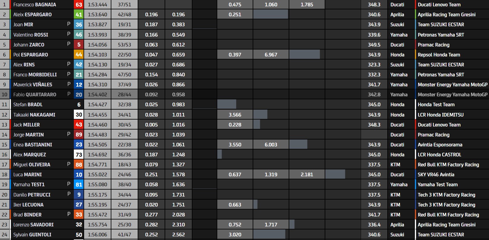Click pit indicator P in Joan Mir row

pyautogui.click(x=69, y=24)
